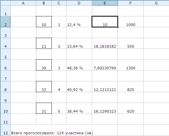Select column E header
Screen dimensions: 169x136
(x=105, y=3)
